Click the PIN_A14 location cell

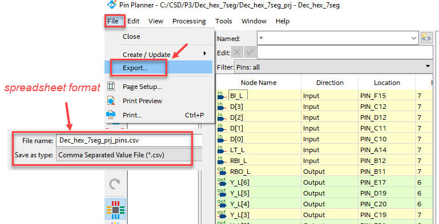click(x=386, y=150)
